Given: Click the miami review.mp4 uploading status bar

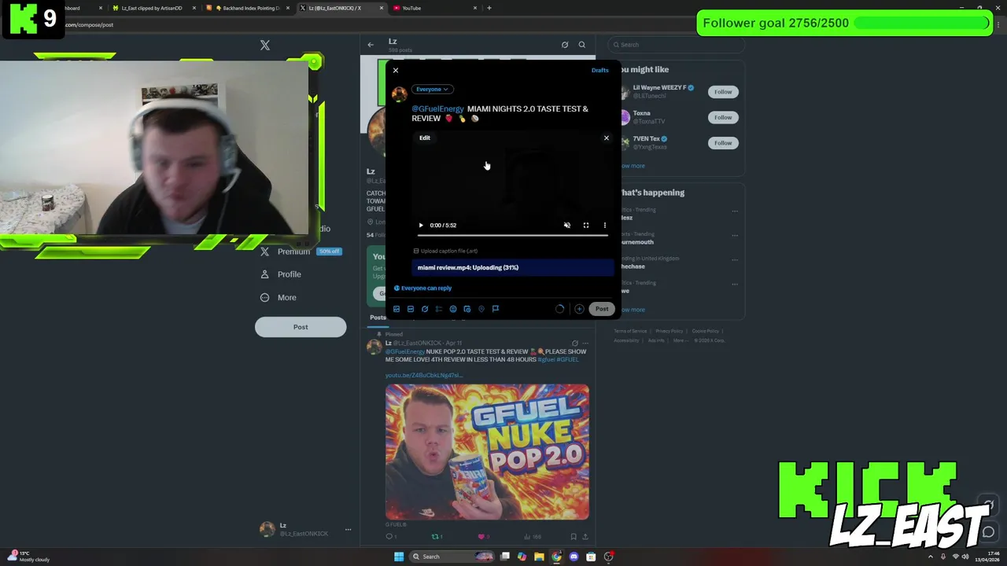Looking at the screenshot, I should (x=512, y=267).
